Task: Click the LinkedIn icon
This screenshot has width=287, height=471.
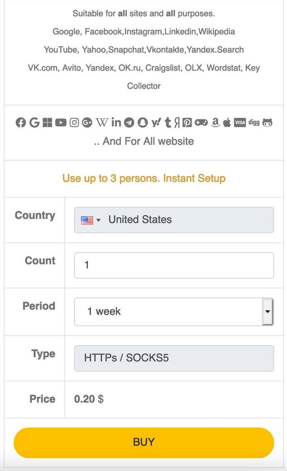Action: pos(116,123)
